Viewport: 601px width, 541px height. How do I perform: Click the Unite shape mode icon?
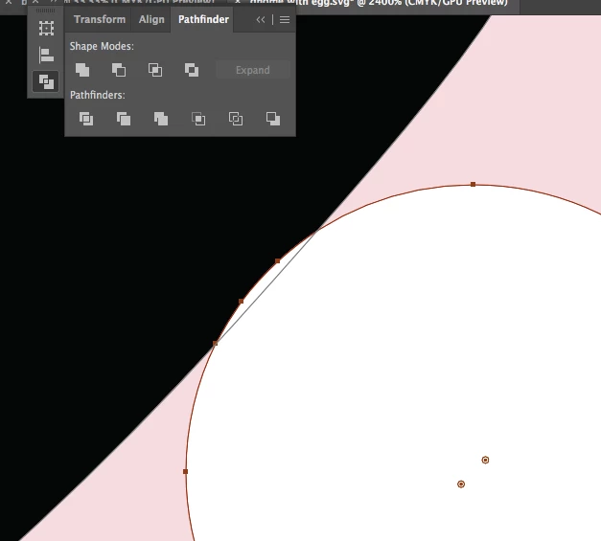click(x=82, y=70)
